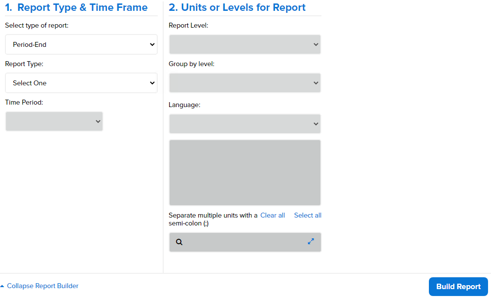This screenshot has height=297, width=491.
Task: Click the 'Time Period:' label
Action: pos(24,102)
